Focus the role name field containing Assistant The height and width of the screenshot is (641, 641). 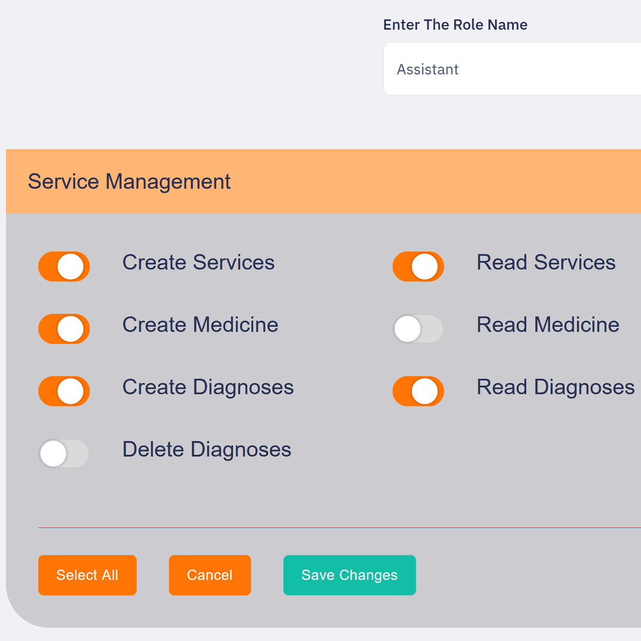510,69
